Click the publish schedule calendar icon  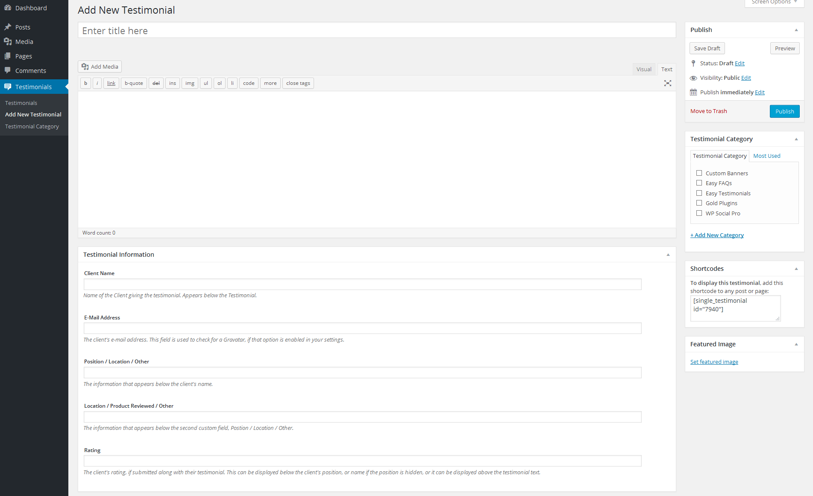click(x=693, y=92)
